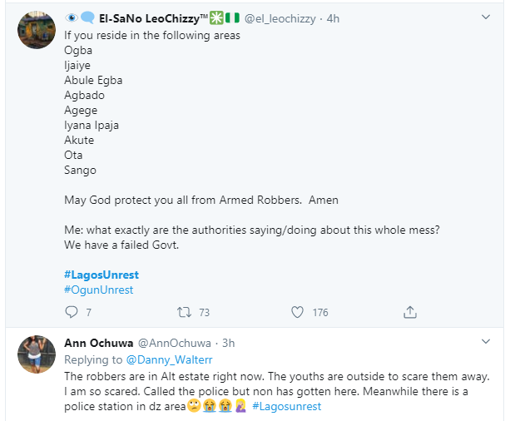The height and width of the screenshot is (421, 505).
Task: View Ann Ochuwa's profile picture
Action: click(x=37, y=356)
